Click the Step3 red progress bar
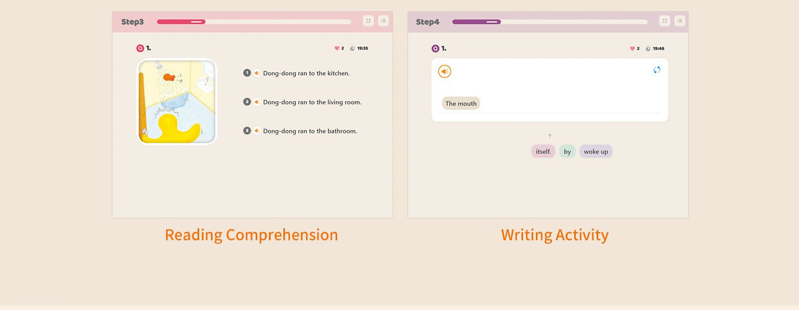799x310 pixels. tap(181, 22)
